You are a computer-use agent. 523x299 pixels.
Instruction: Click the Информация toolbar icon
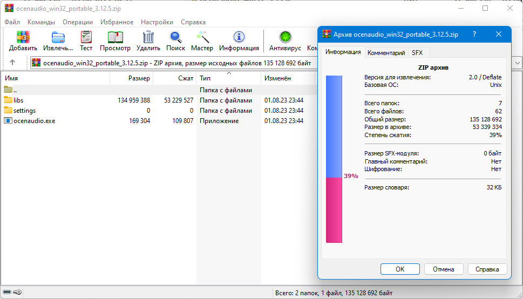pyautogui.click(x=239, y=37)
